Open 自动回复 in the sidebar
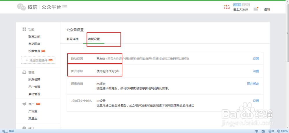 pyautogui.click(x=34, y=44)
